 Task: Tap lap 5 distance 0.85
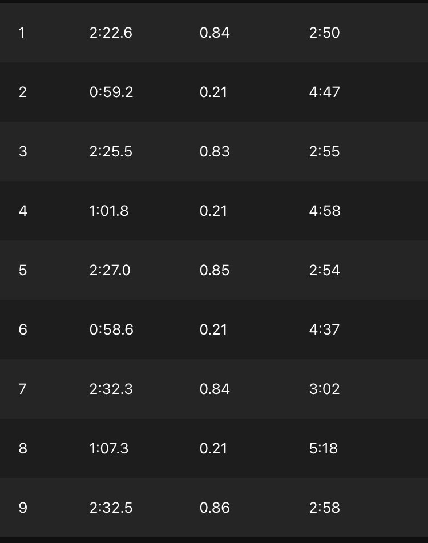[215, 270]
